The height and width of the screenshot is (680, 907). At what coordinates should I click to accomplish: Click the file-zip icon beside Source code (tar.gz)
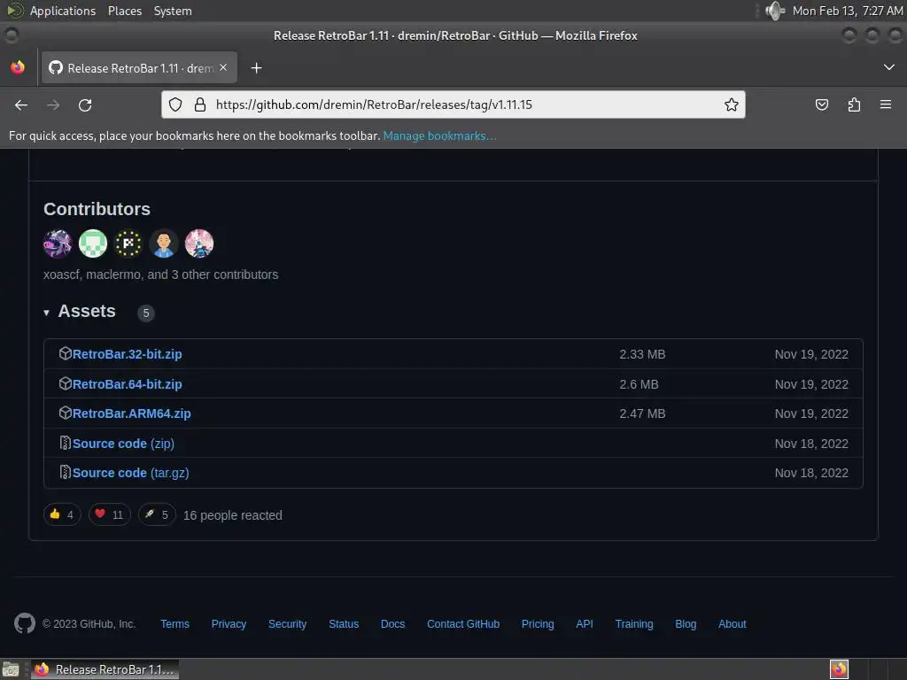pos(65,473)
